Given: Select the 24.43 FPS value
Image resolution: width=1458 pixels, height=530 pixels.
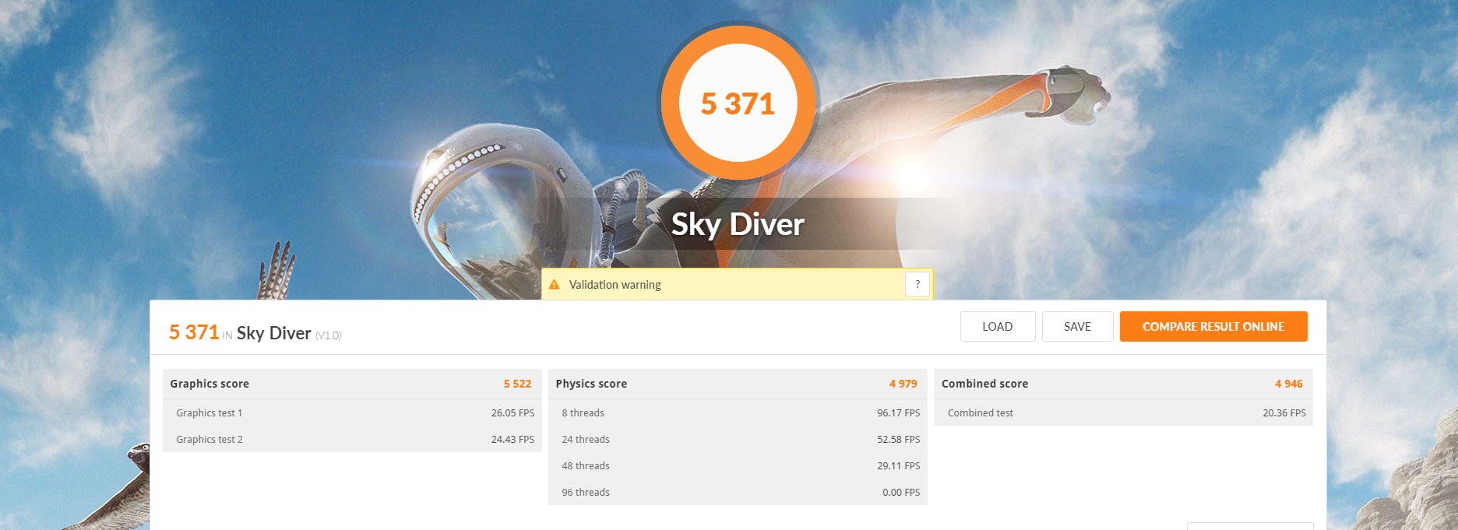Looking at the screenshot, I should point(512,440).
